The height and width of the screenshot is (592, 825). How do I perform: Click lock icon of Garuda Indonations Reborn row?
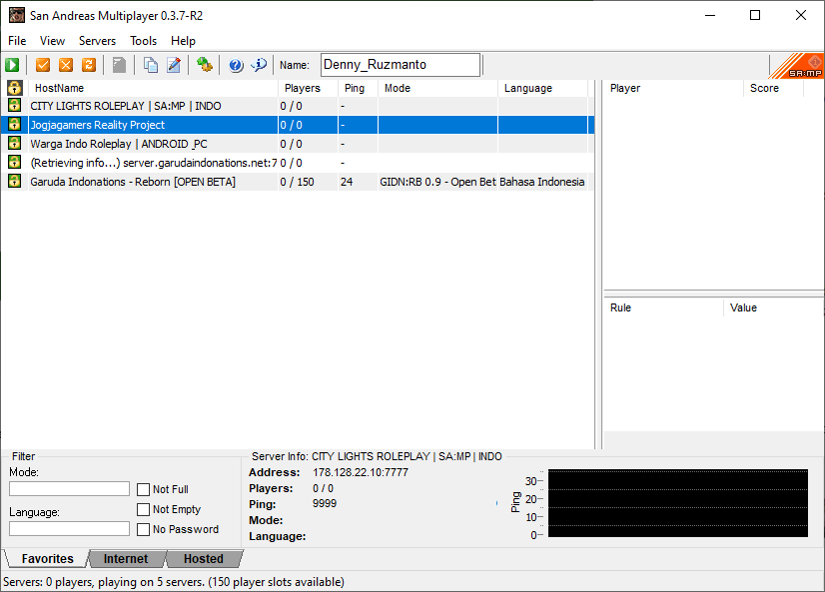(x=14, y=182)
